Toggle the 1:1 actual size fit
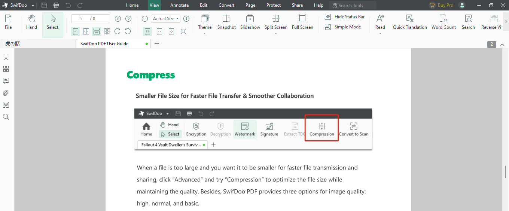 [x=147, y=31]
